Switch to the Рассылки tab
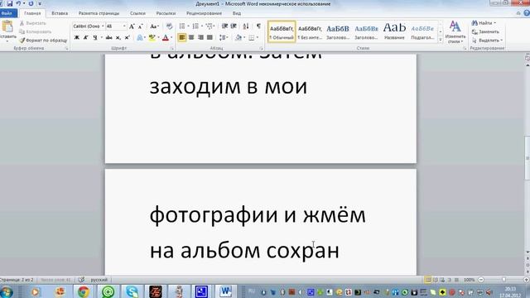Screen dimensions: 530x298 pos(166,13)
